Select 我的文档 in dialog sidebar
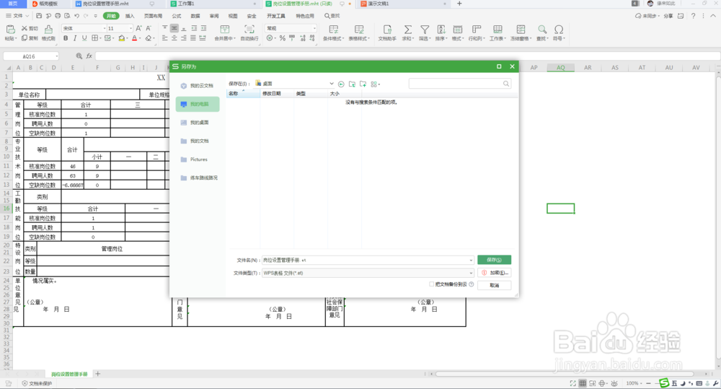The image size is (721, 389). click(x=198, y=141)
